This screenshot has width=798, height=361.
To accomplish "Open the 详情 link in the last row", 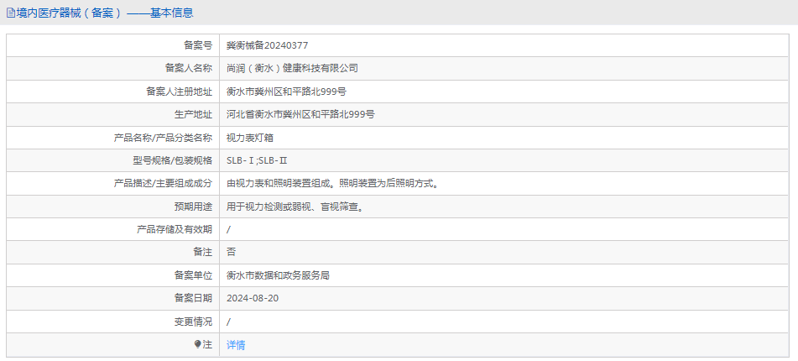I will tap(236, 345).
